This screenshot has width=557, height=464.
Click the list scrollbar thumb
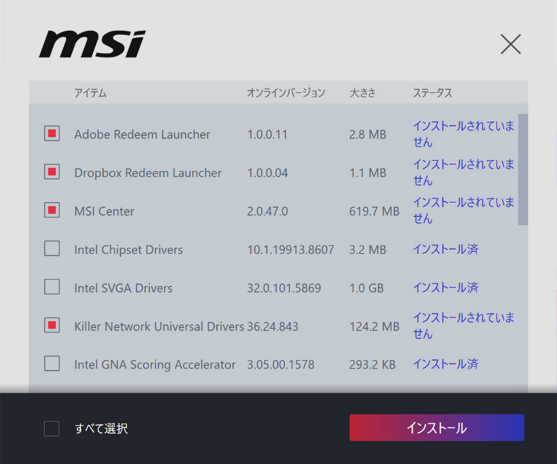click(523, 170)
